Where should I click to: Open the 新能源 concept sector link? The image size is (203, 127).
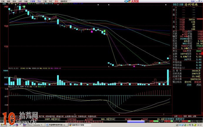point(198,82)
